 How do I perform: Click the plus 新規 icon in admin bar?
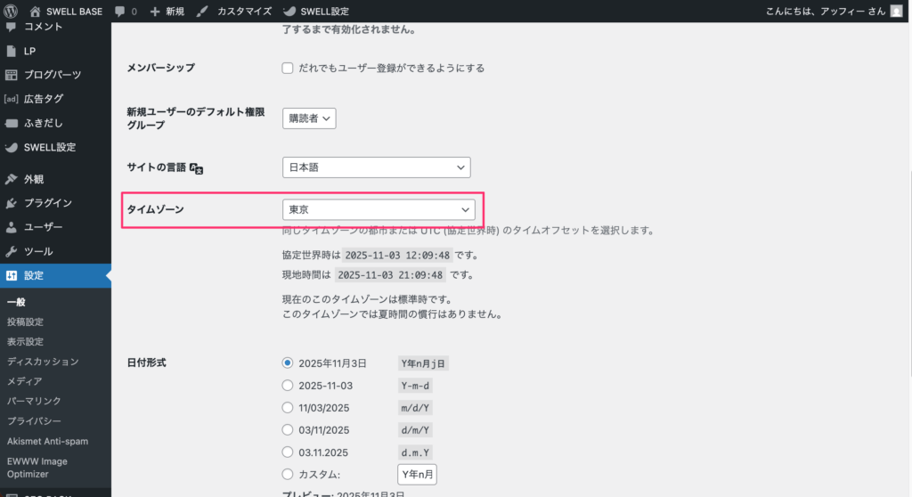155,12
